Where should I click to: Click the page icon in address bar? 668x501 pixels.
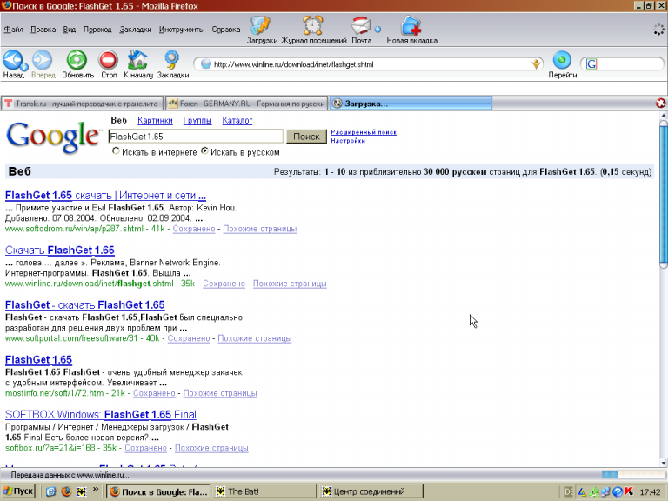point(206,64)
